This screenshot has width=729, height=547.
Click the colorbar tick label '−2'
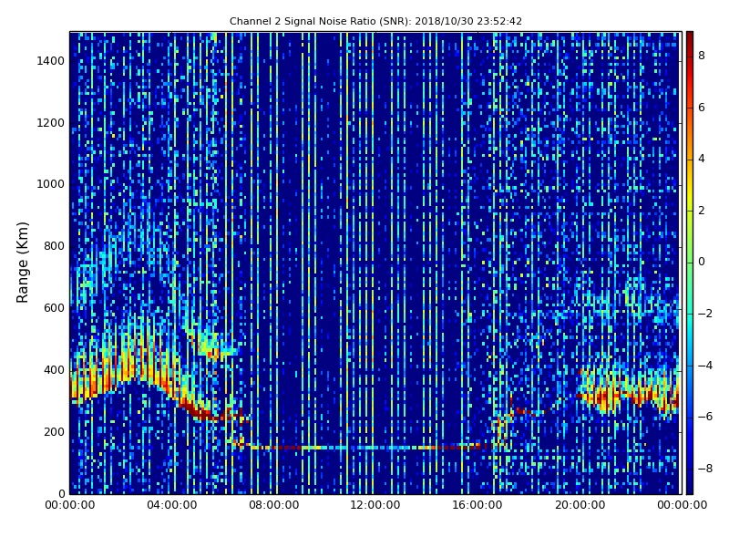tap(705, 314)
